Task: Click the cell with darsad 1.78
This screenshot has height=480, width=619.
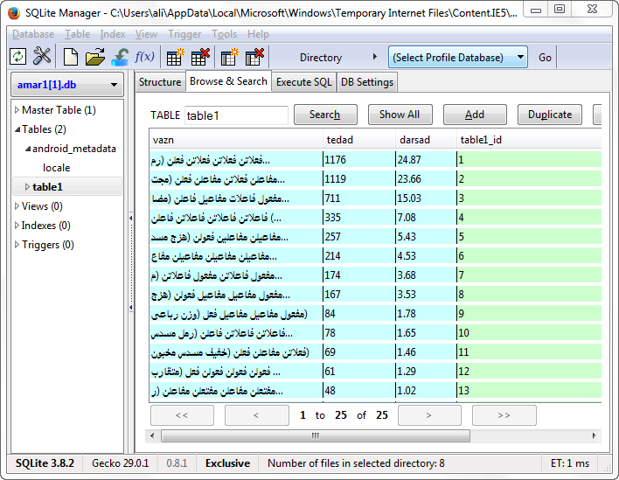Action: [x=426, y=314]
